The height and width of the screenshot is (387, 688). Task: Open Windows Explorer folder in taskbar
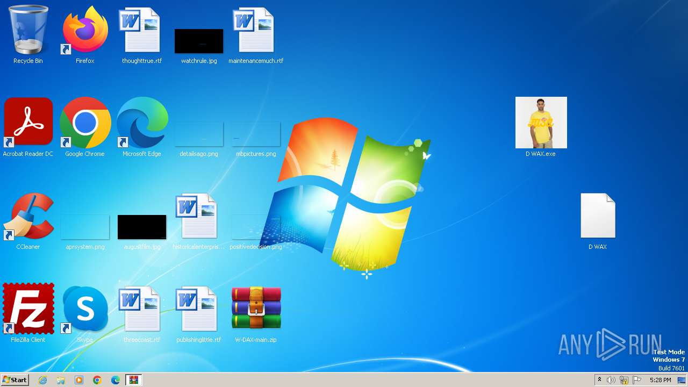coord(61,380)
